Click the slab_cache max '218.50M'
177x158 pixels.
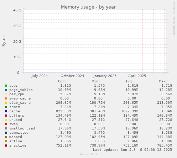click(165, 103)
